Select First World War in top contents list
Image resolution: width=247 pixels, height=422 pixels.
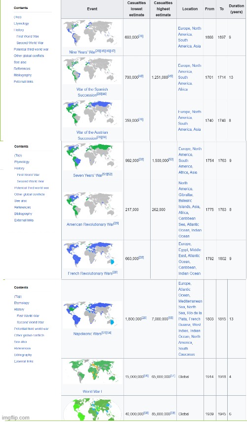(28, 36)
